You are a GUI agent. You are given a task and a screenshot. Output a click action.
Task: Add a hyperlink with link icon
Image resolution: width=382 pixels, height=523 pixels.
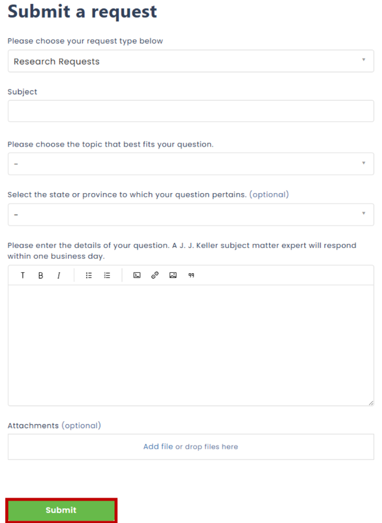[155, 275]
